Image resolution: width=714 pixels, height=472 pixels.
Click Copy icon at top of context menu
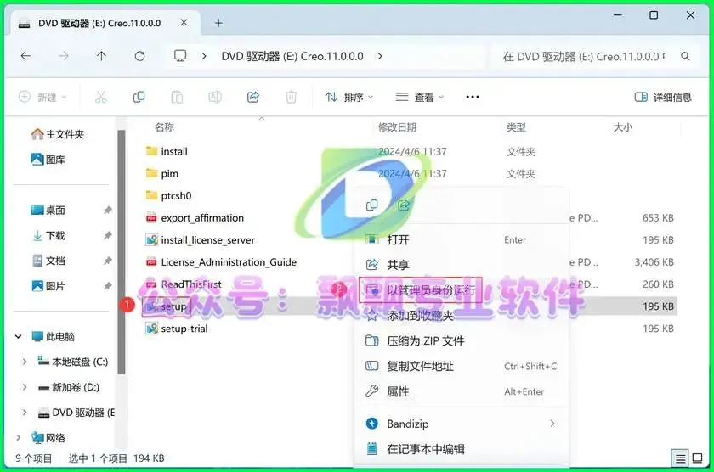(x=372, y=205)
